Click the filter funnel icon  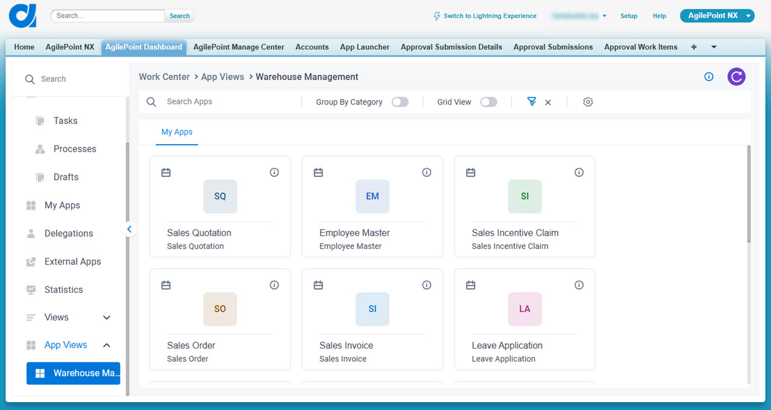tap(531, 102)
